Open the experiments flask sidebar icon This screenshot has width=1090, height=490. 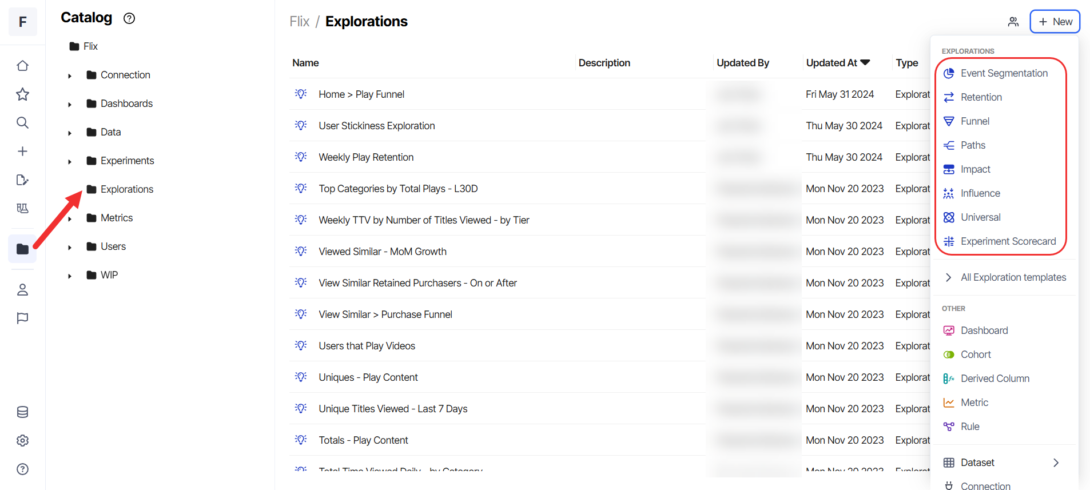[x=22, y=209]
